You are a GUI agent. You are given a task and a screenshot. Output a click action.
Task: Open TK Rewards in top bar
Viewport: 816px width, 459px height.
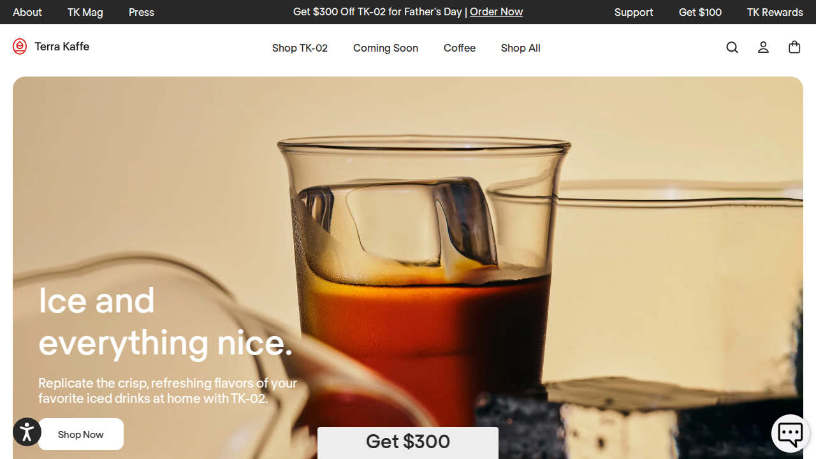[x=775, y=12]
